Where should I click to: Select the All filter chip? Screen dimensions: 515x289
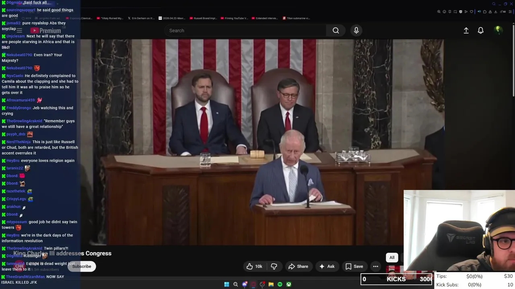(x=392, y=258)
